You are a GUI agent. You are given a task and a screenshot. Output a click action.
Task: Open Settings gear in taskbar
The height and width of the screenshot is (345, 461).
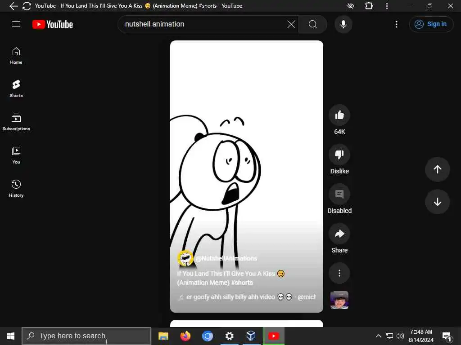229,336
